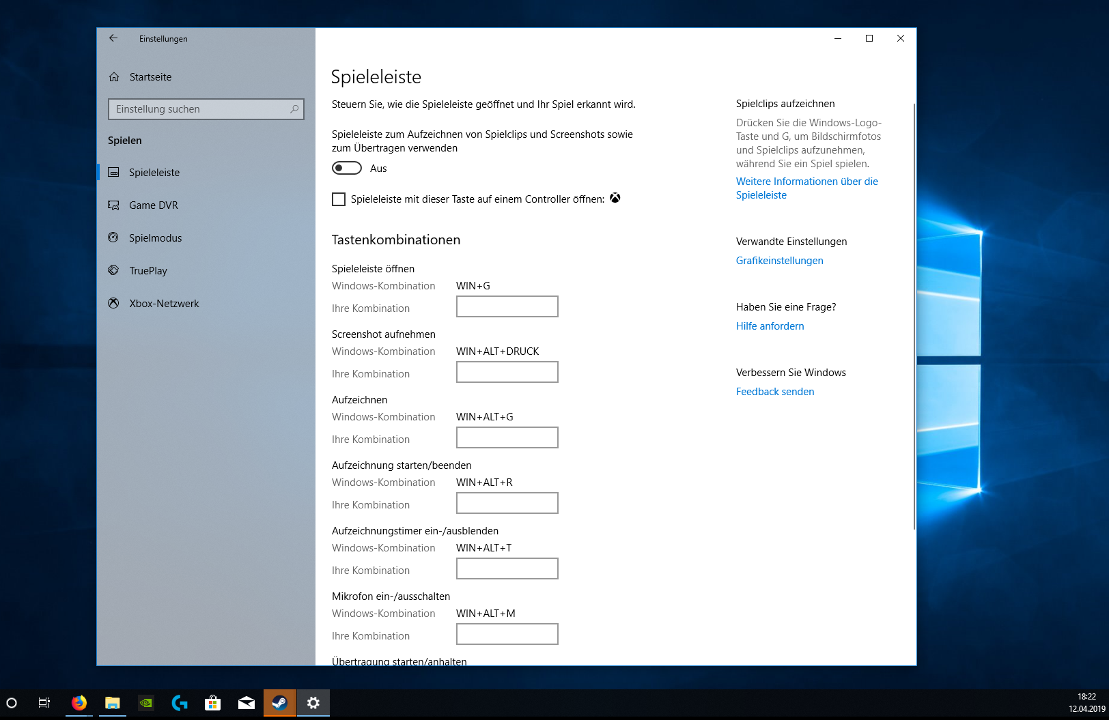Viewport: 1109px width, 720px height.
Task: Check the controller button Spieleleiste checkbox
Action: [339, 199]
